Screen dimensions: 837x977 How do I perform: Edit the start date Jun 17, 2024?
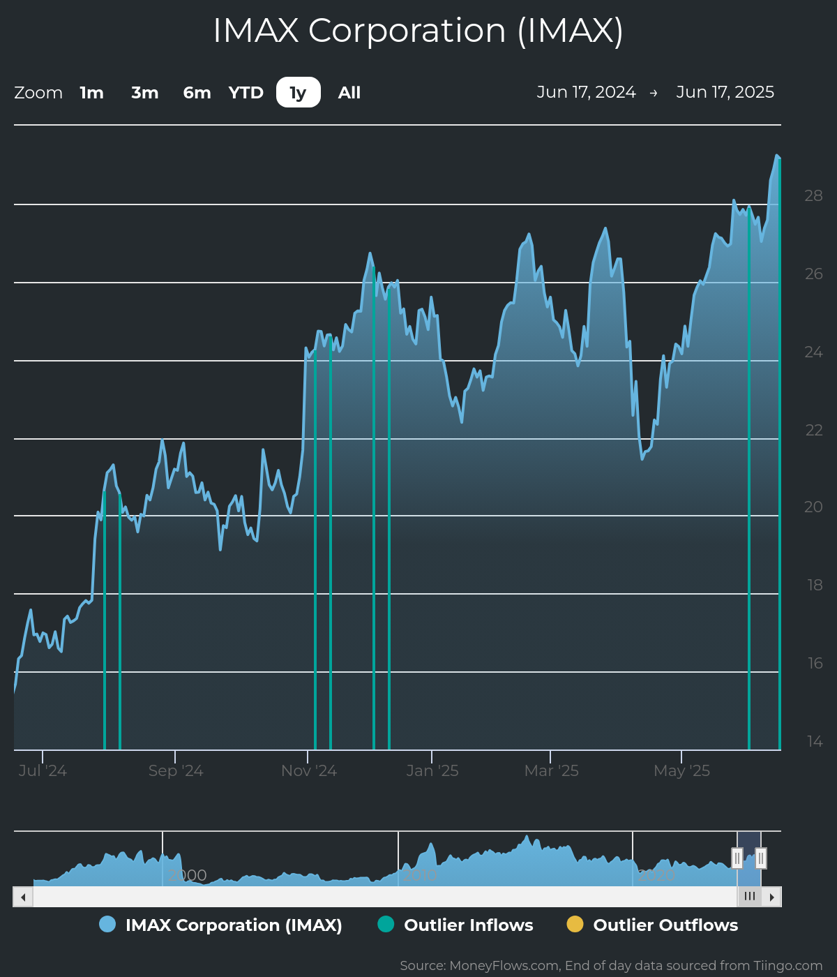click(586, 92)
